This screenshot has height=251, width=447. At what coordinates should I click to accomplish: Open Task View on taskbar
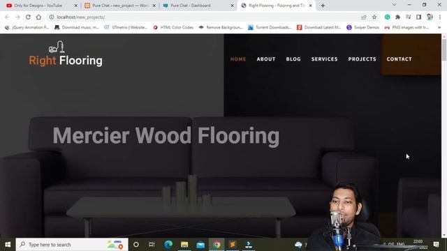tap(152, 245)
